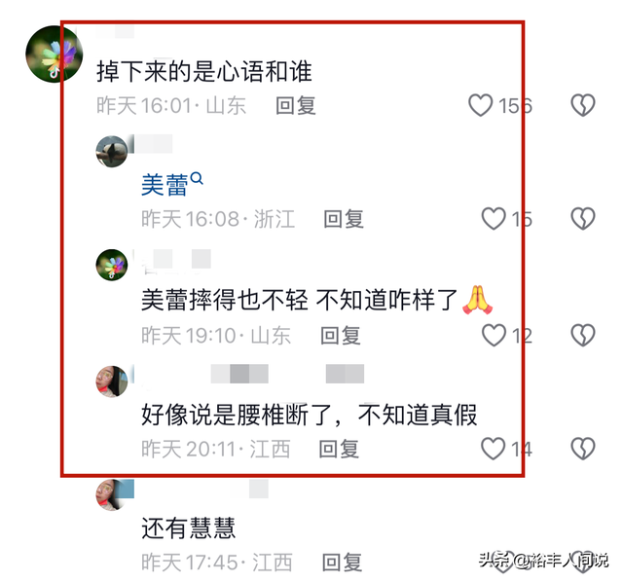Dislike the comment 掉下来的是心语和谁
Viewport: 623px width, 582px height.
click(583, 105)
